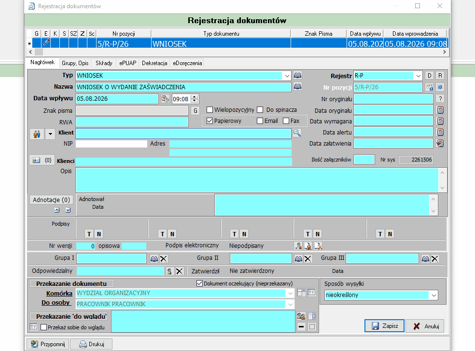Open the Nazwa dictionary book icon
The height and width of the screenshot is (351, 475).
(x=297, y=87)
